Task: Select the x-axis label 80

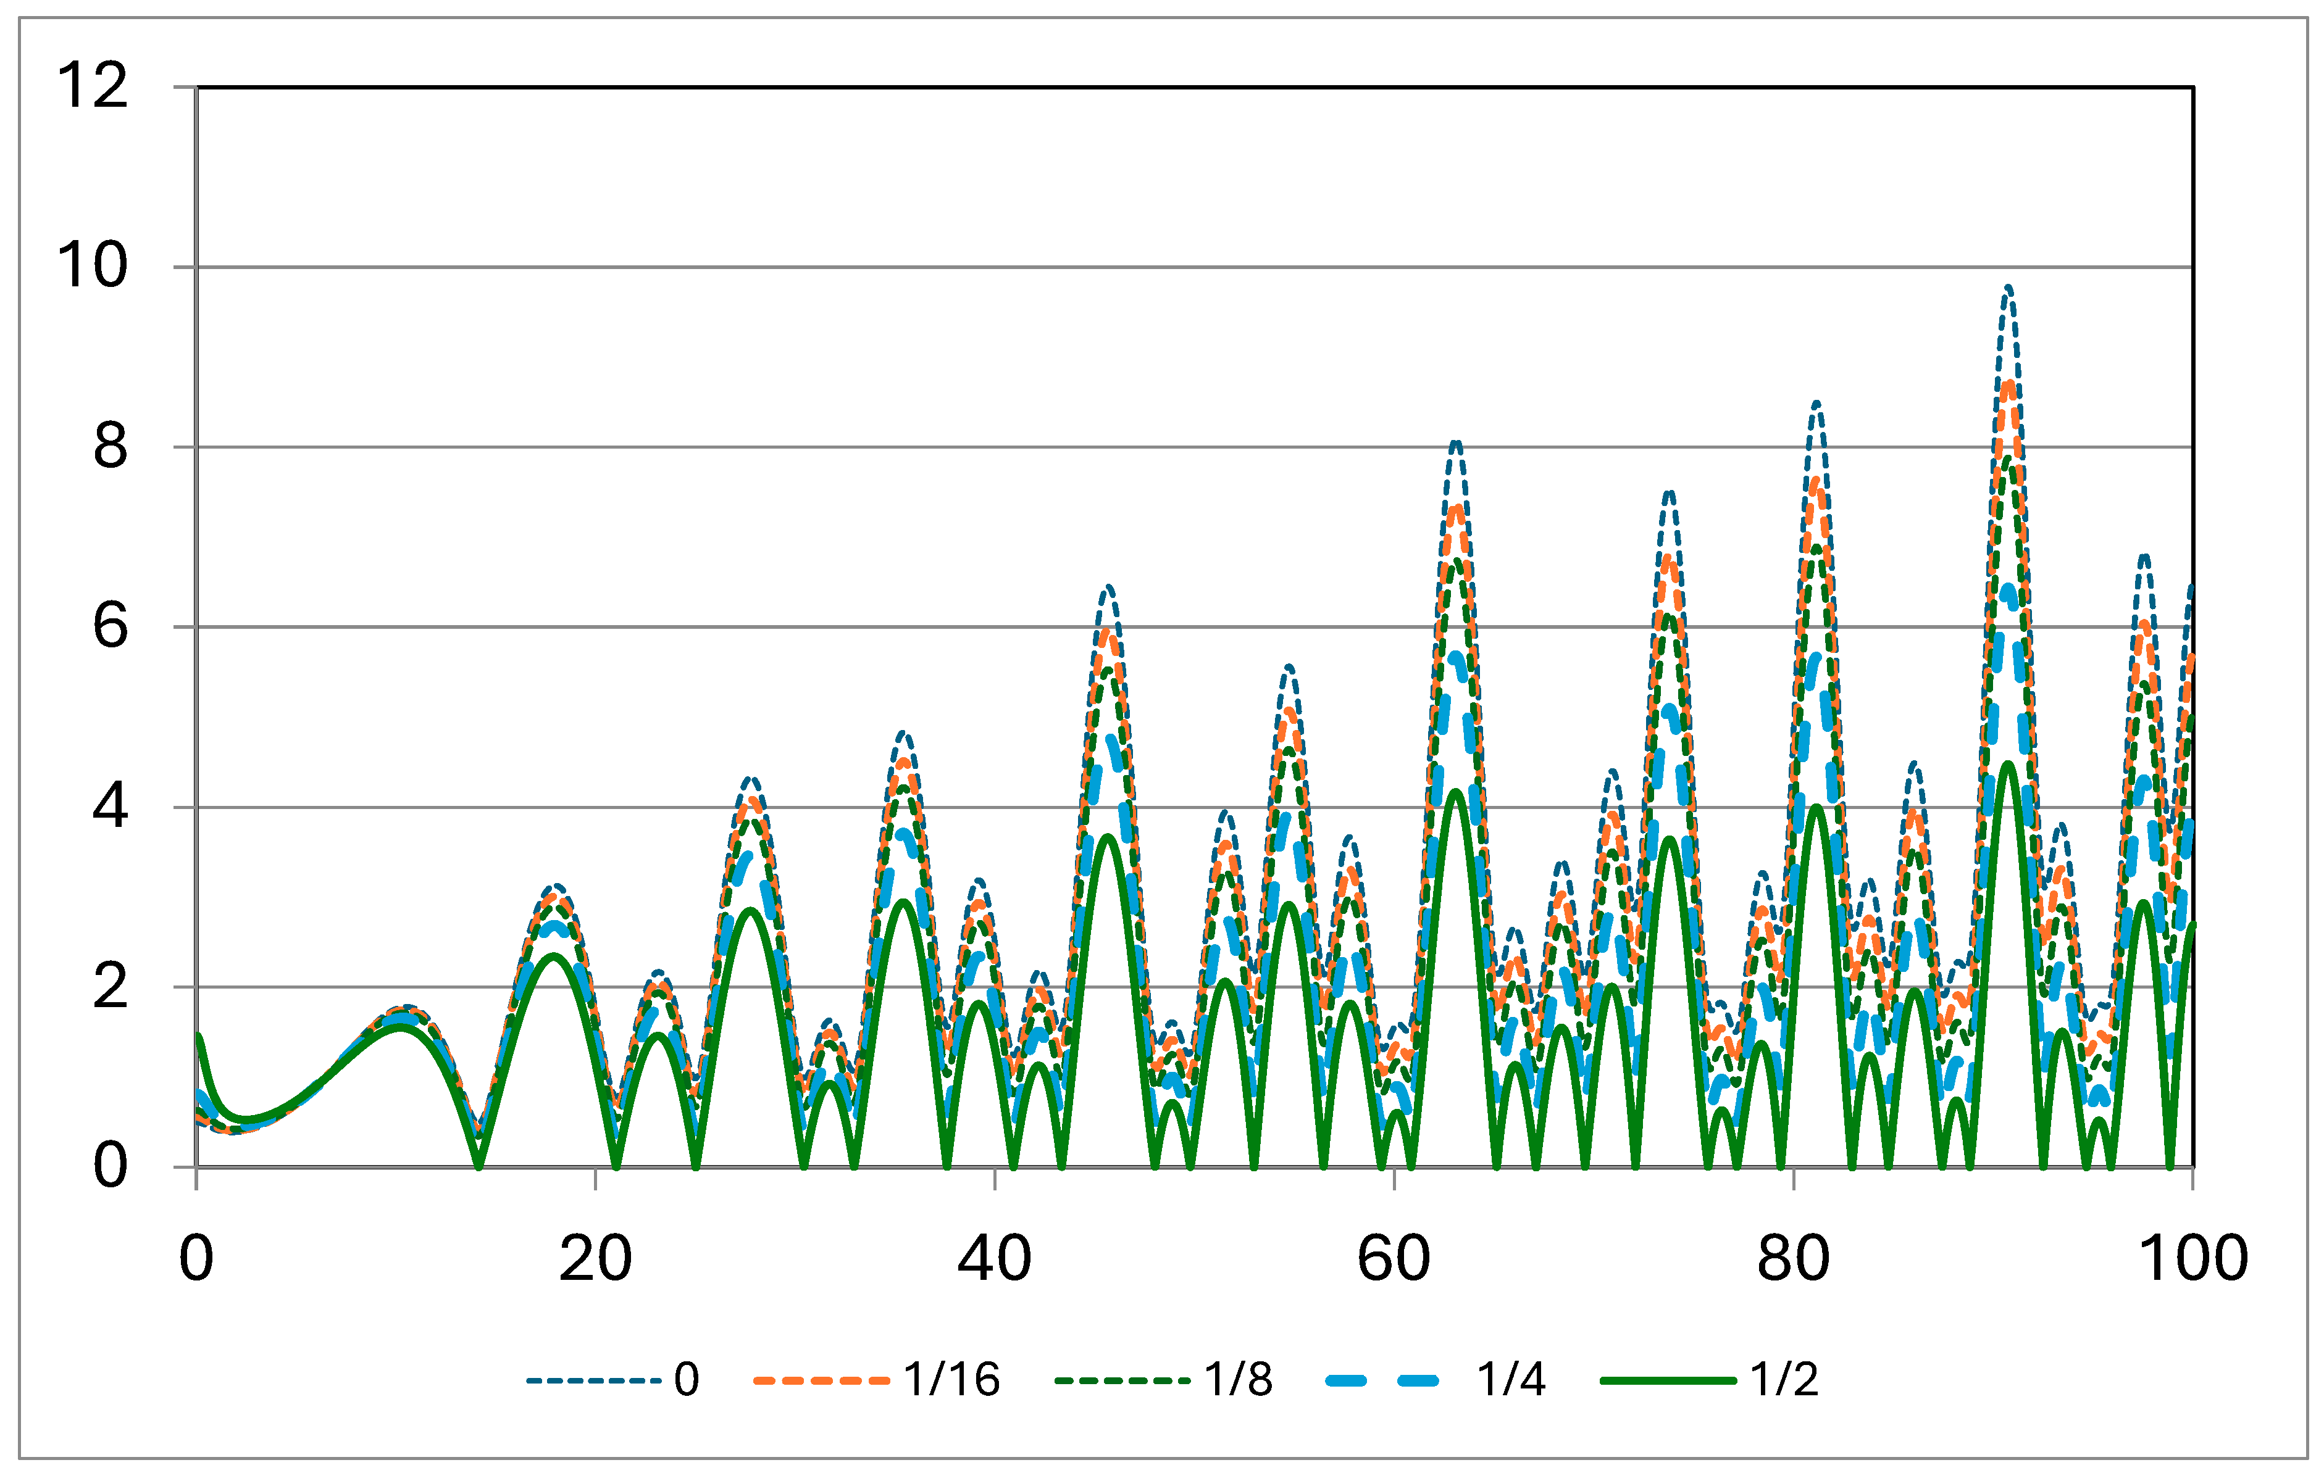Action: pos(1792,1259)
